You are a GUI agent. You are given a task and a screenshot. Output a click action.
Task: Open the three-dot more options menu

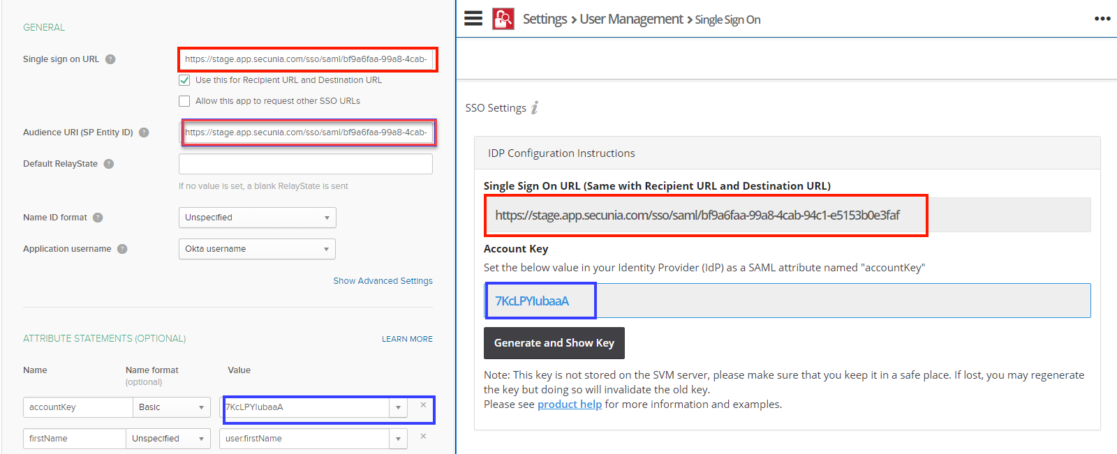point(1102,19)
